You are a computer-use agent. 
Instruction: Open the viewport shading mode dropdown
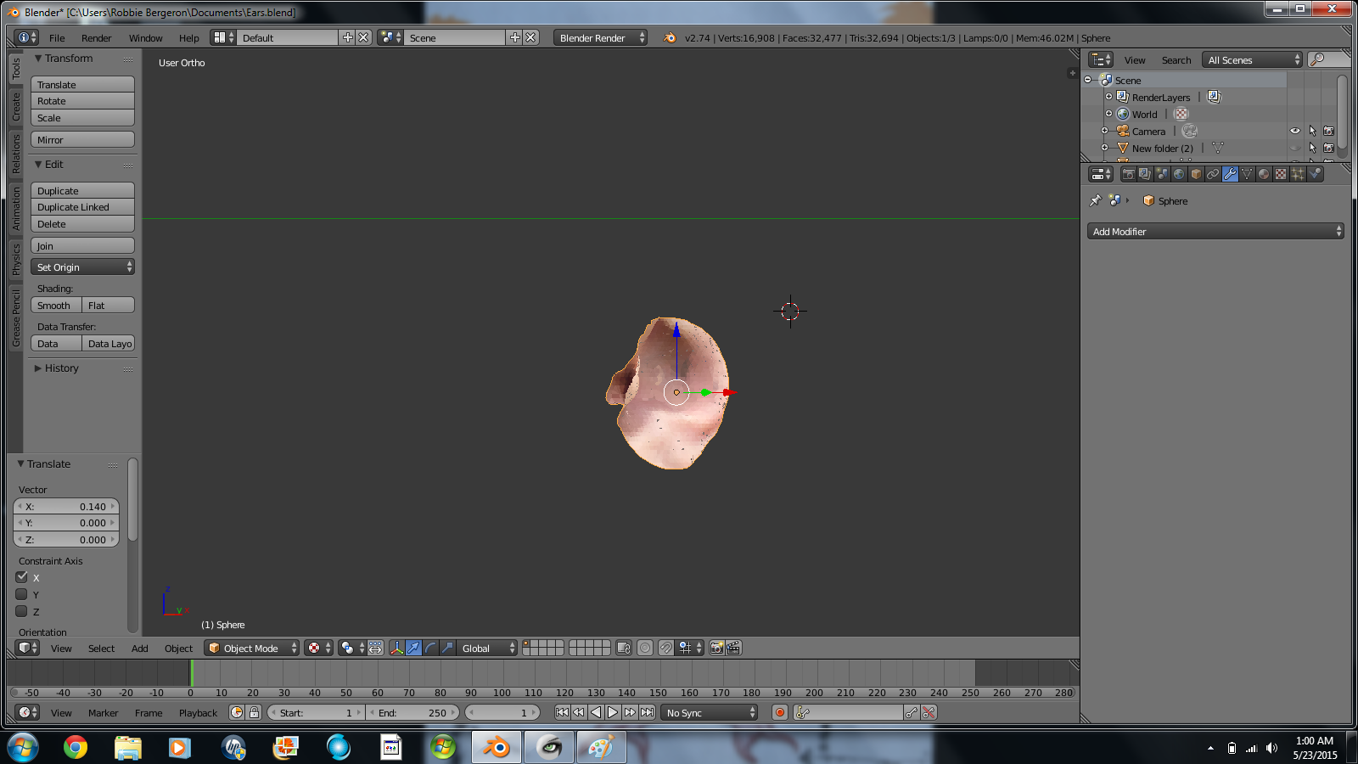(318, 648)
